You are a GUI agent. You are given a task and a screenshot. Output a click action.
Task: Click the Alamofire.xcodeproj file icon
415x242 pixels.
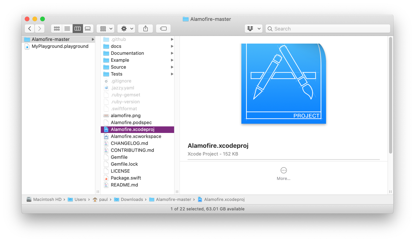tap(106, 129)
